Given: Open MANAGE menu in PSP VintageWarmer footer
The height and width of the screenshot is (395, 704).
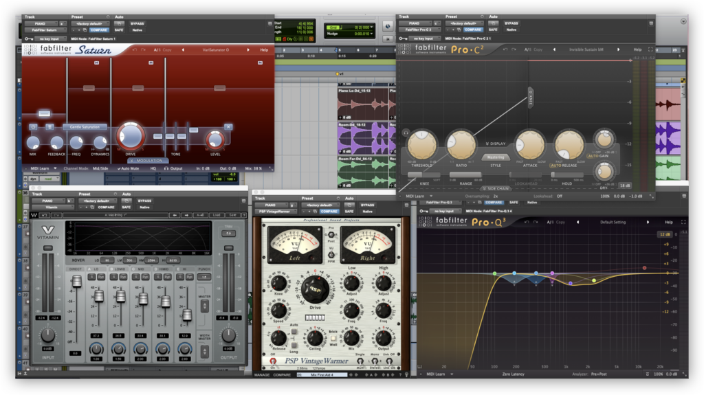Looking at the screenshot, I should click(261, 375).
